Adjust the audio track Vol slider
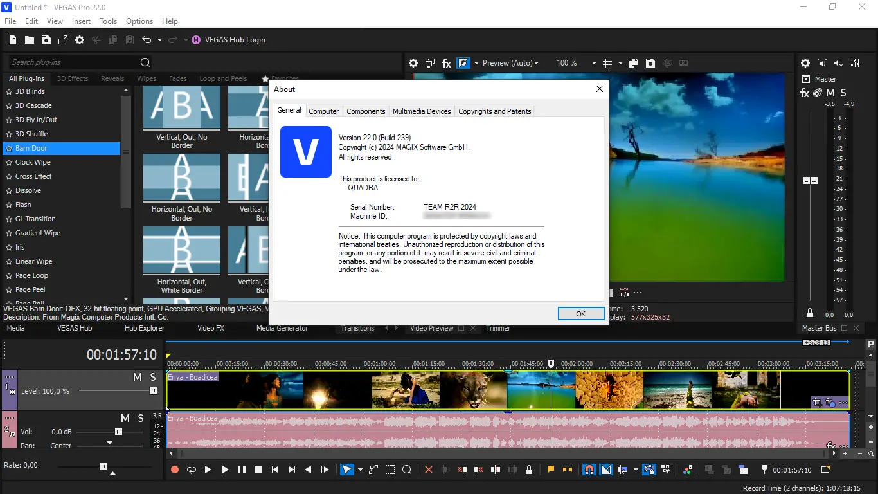This screenshot has width=878, height=494. click(118, 432)
